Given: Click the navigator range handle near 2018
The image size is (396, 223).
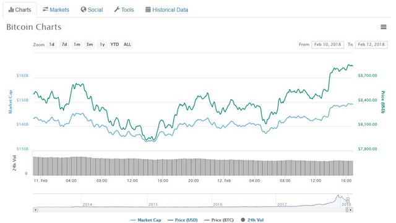Looking at the screenshot, I should point(348,200).
